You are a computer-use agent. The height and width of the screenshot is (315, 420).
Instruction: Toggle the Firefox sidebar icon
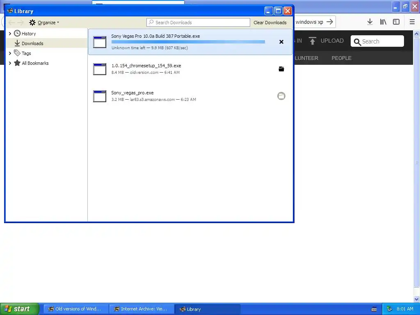click(396, 22)
